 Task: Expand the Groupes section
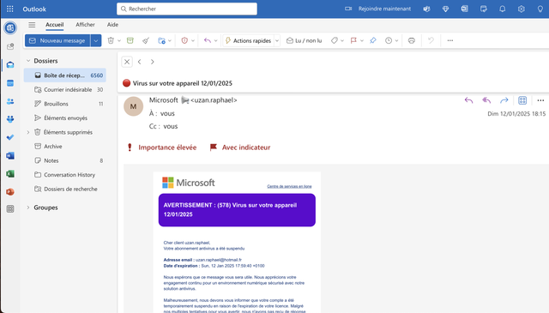click(28, 208)
